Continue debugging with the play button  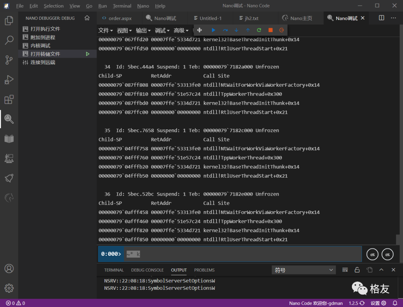[x=213, y=30]
